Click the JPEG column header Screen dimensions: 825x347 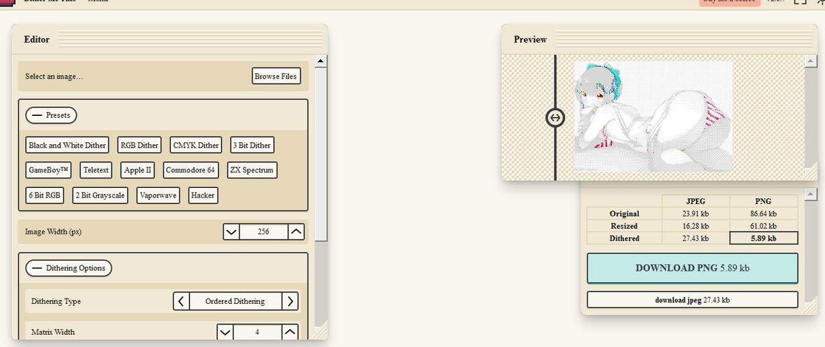695,201
